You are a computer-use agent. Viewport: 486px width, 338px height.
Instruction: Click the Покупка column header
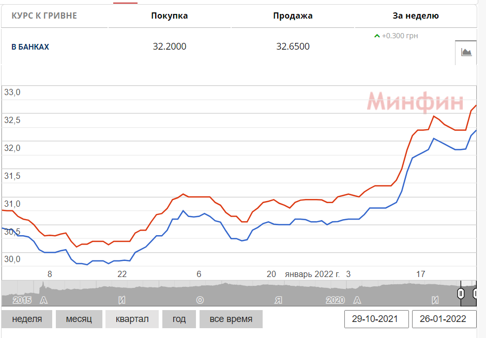point(169,16)
